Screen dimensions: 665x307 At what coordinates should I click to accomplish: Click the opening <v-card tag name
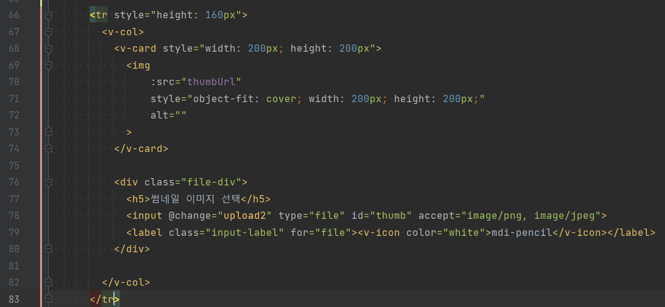click(135, 49)
